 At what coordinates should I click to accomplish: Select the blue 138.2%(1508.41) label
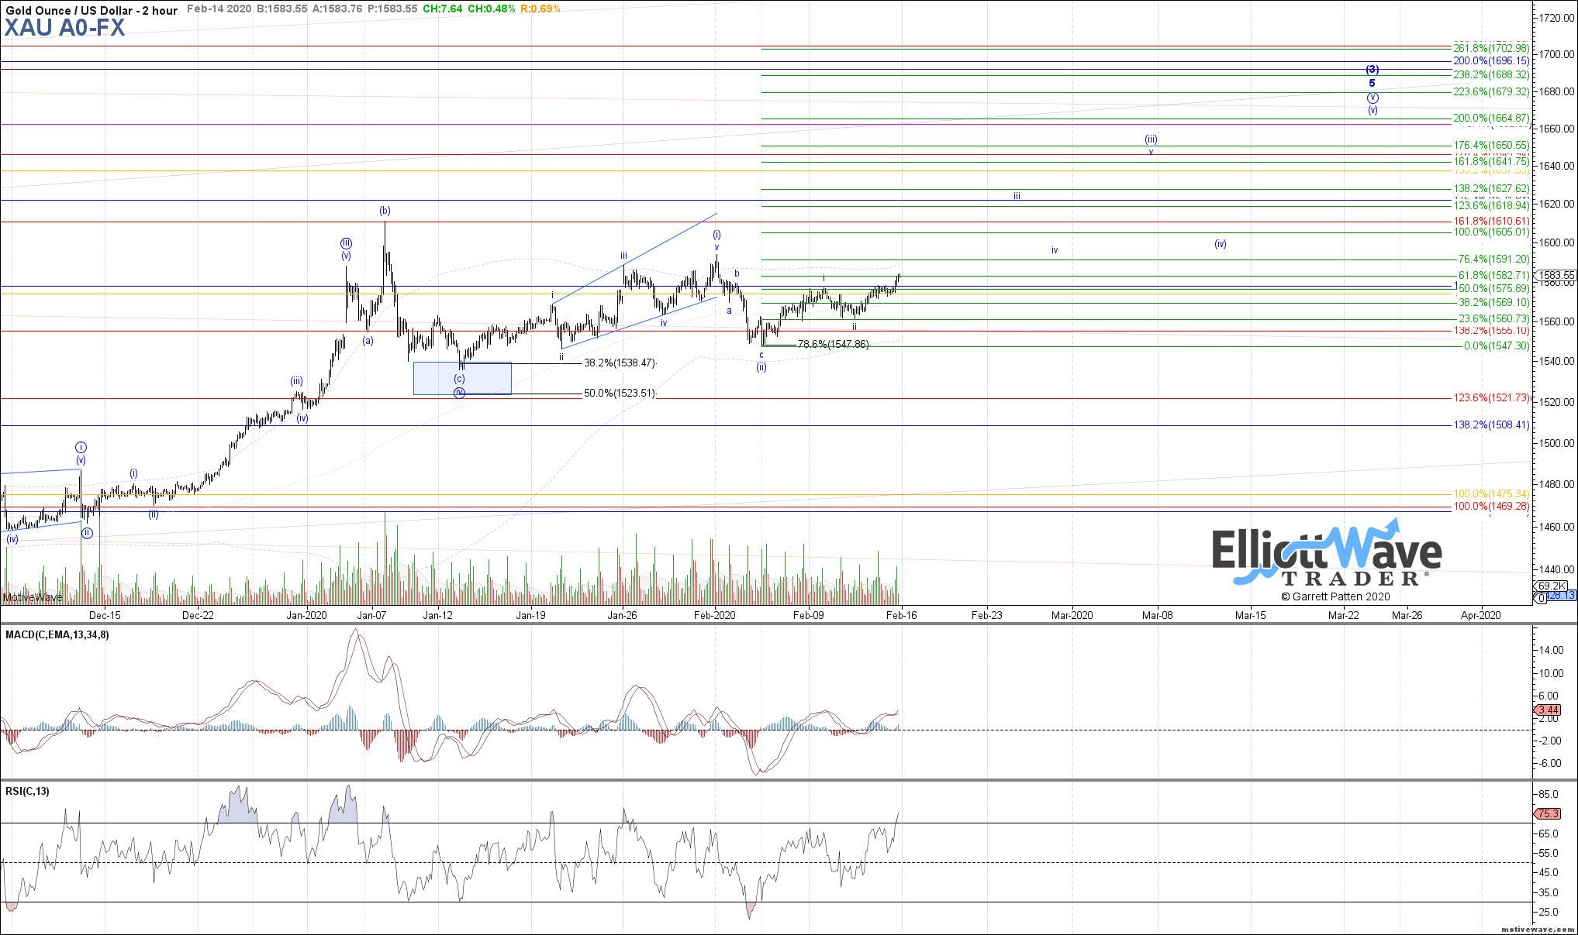pos(1491,425)
